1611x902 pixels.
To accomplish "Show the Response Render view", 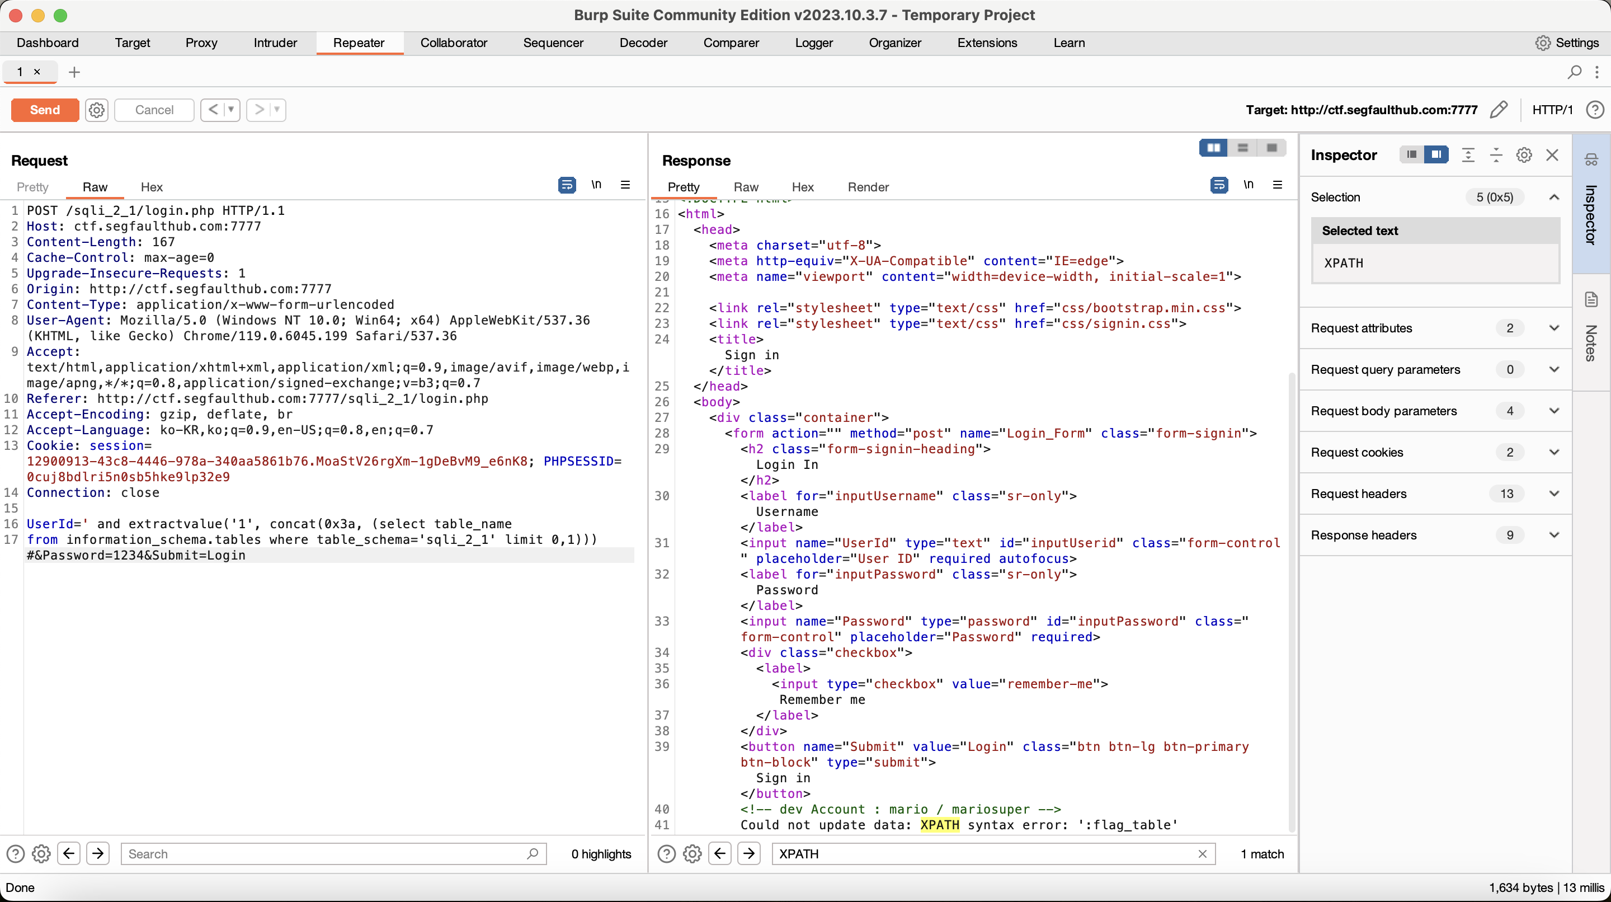I will [868, 186].
